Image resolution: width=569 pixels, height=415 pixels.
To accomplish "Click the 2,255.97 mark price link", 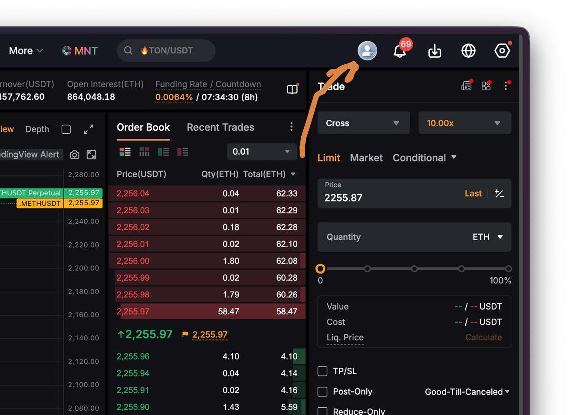I will (x=210, y=335).
